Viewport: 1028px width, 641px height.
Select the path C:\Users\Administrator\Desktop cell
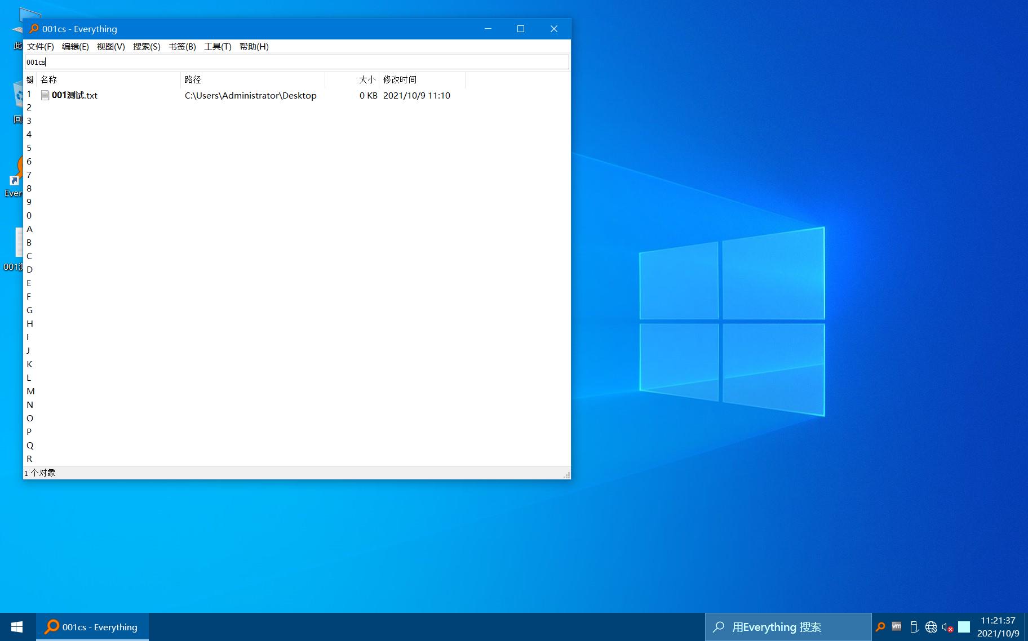click(251, 95)
